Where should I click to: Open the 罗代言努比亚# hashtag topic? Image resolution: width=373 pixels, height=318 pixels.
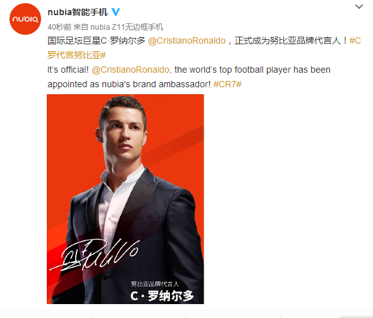point(76,55)
